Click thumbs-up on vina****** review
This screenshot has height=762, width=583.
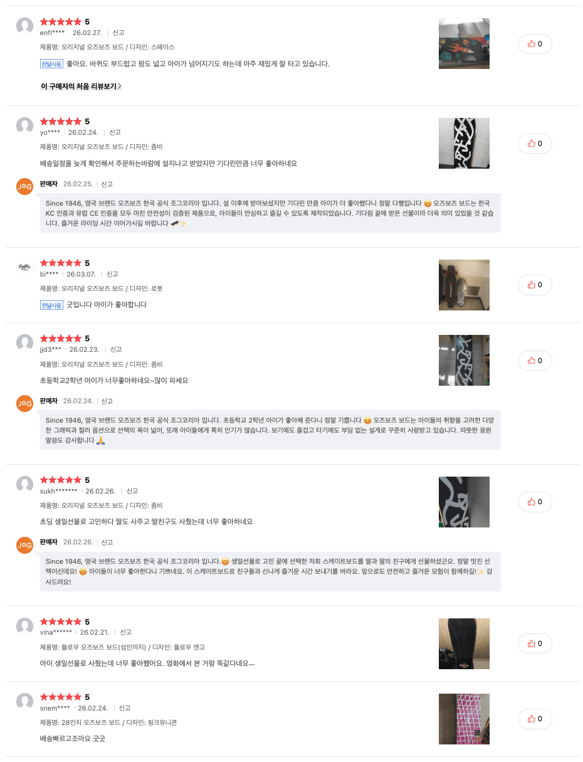click(535, 643)
